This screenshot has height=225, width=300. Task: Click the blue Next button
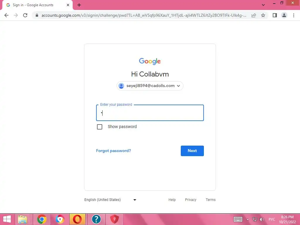[x=192, y=151]
